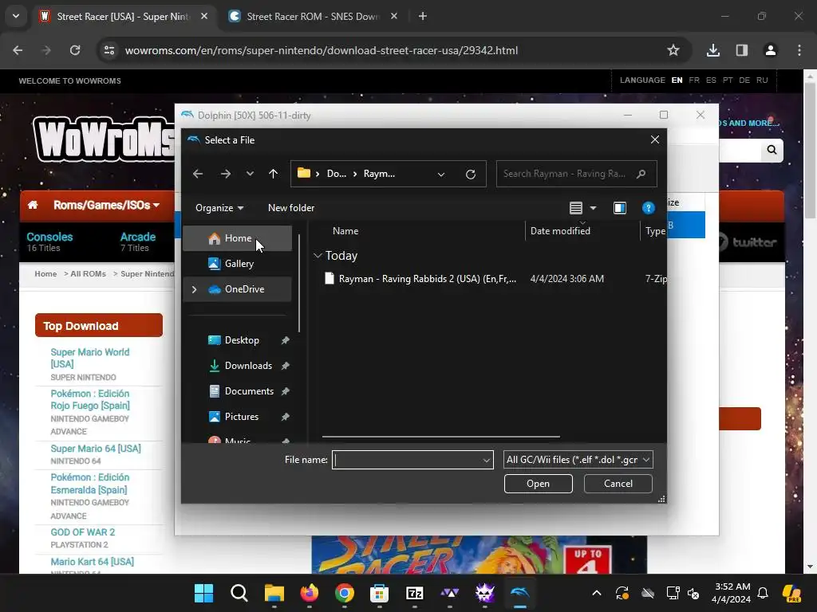
Task: Open Consoles 16 Titles section
Action: (49, 242)
